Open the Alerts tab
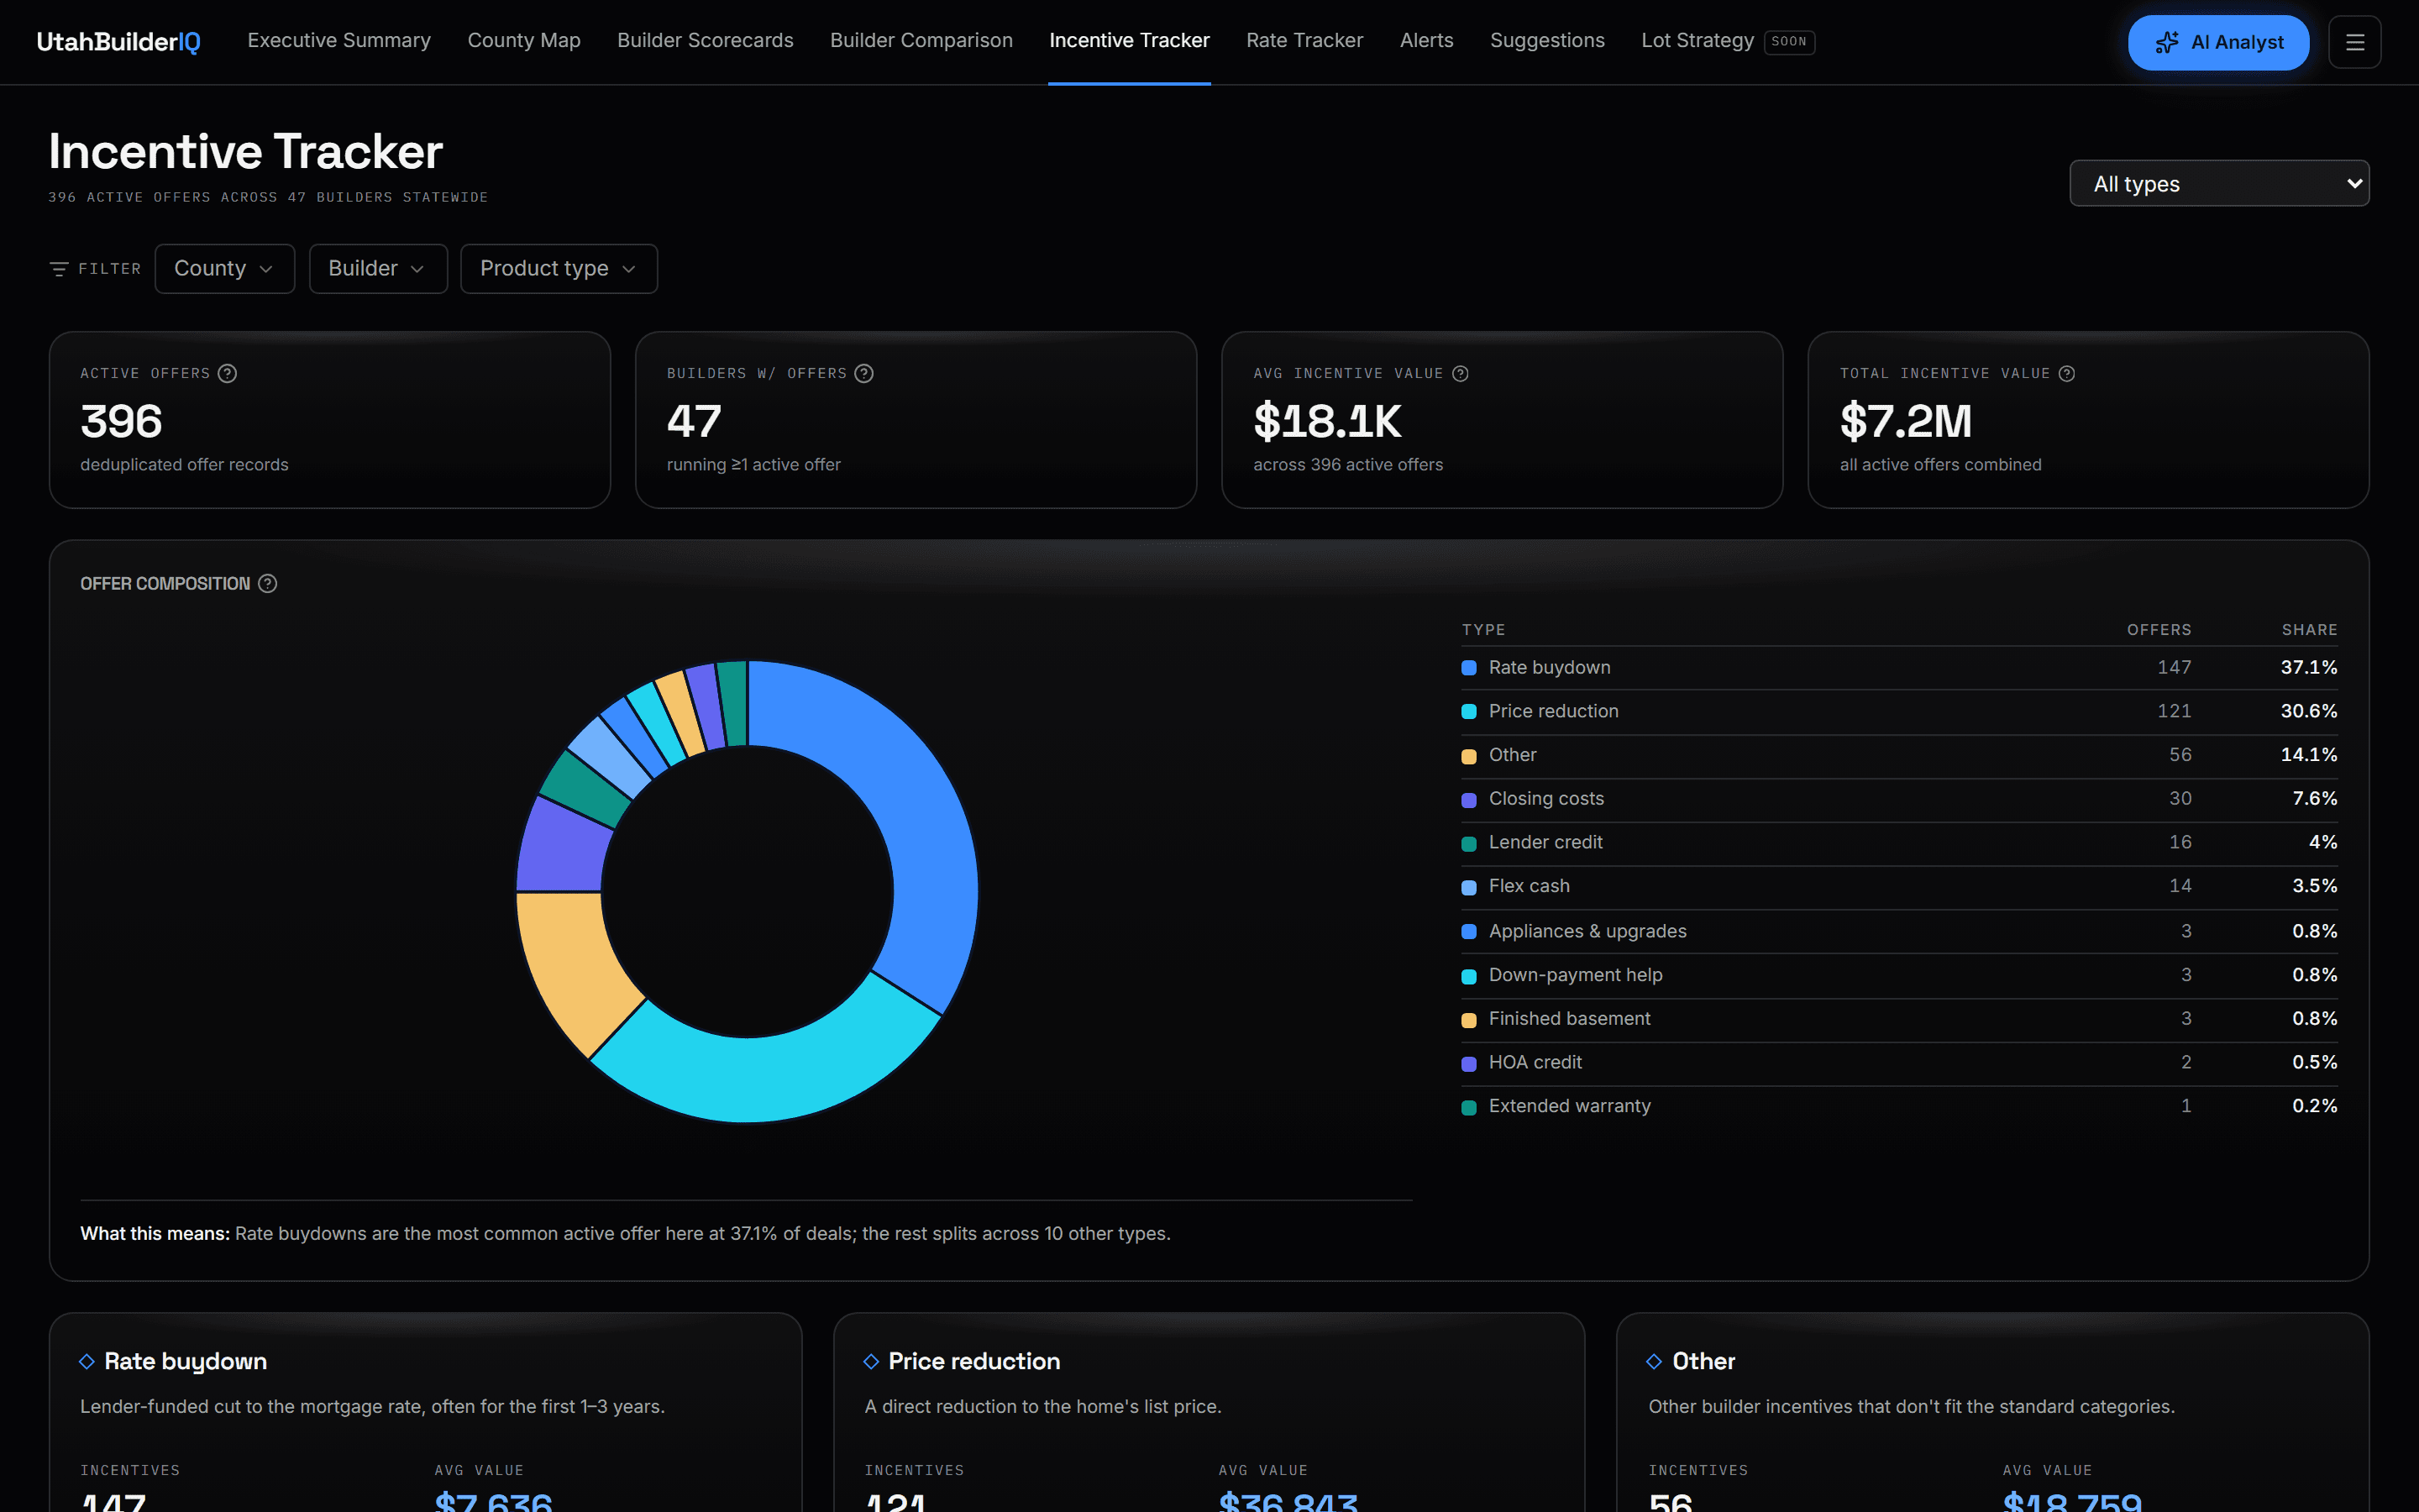 click(x=1426, y=41)
